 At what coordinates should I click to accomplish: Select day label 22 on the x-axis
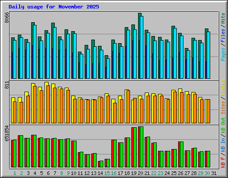tap(154, 173)
